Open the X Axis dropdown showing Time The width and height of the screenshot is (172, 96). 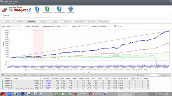coord(83,26)
